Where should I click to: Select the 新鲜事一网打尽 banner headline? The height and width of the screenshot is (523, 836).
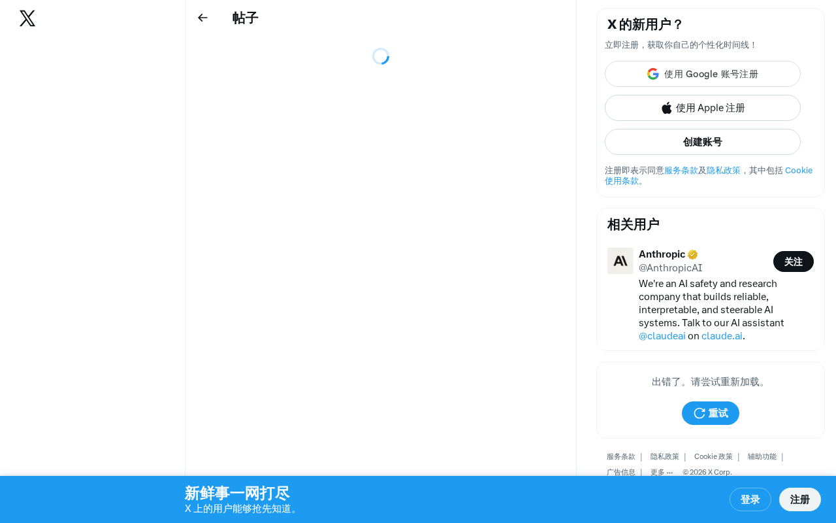(x=237, y=493)
